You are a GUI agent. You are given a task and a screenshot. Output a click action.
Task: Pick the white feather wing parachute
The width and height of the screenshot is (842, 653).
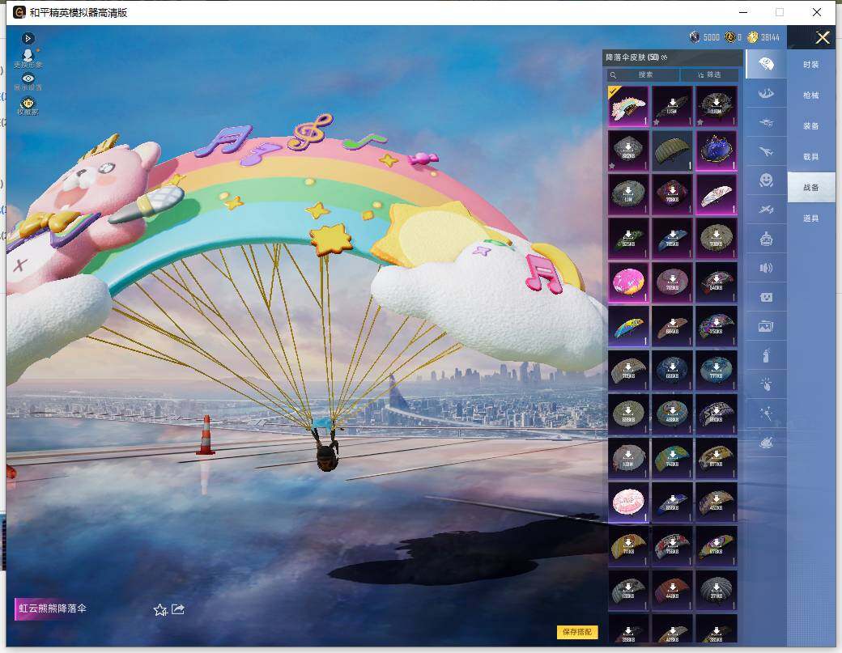coord(717,195)
